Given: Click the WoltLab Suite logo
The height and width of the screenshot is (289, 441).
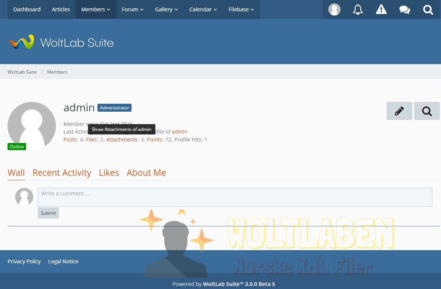Looking at the screenshot, I should coord(61,42).
